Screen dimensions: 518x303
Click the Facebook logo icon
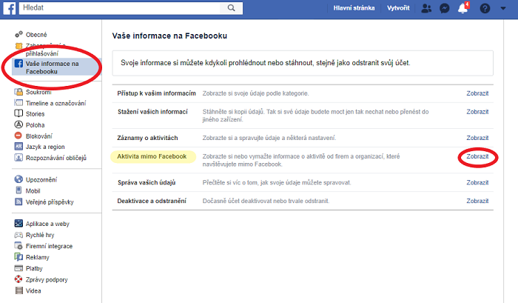10,9
